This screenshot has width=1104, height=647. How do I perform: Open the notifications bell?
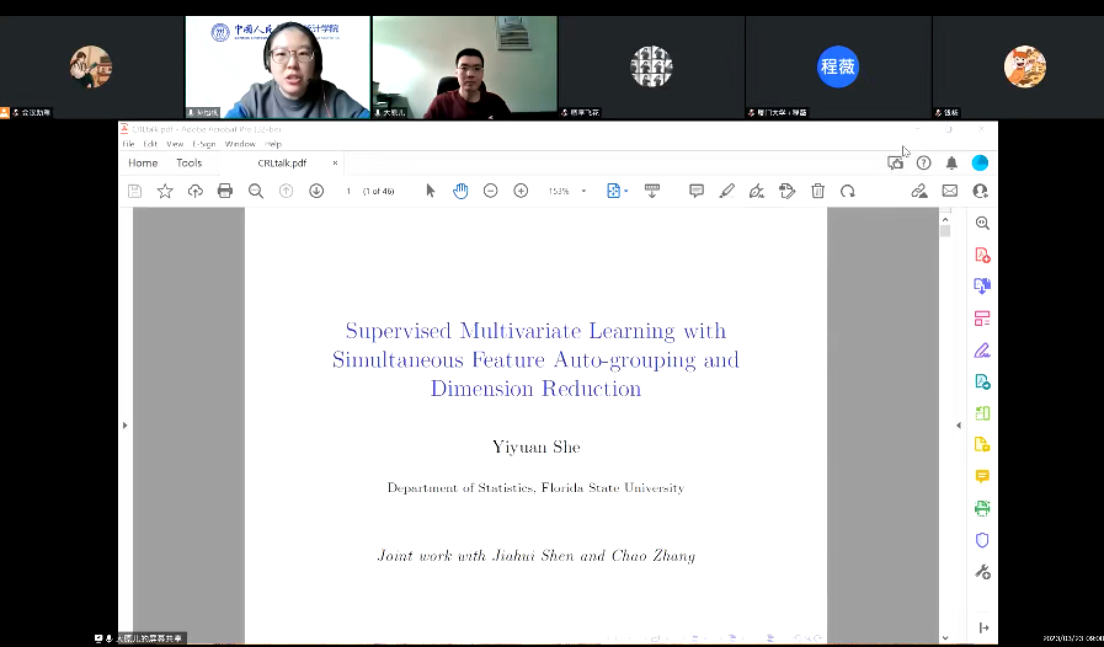(x=951, y=163)
